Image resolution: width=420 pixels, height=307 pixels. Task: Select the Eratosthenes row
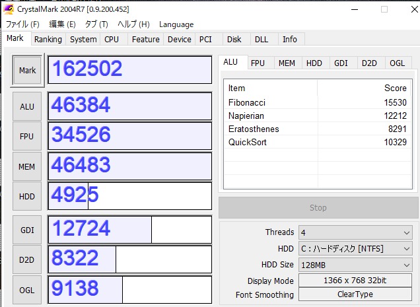[318, 129]
